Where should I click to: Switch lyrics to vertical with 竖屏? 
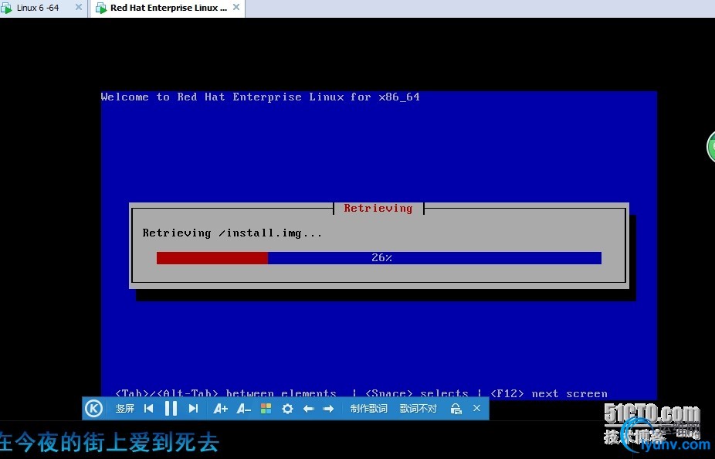tap(125, 408)
